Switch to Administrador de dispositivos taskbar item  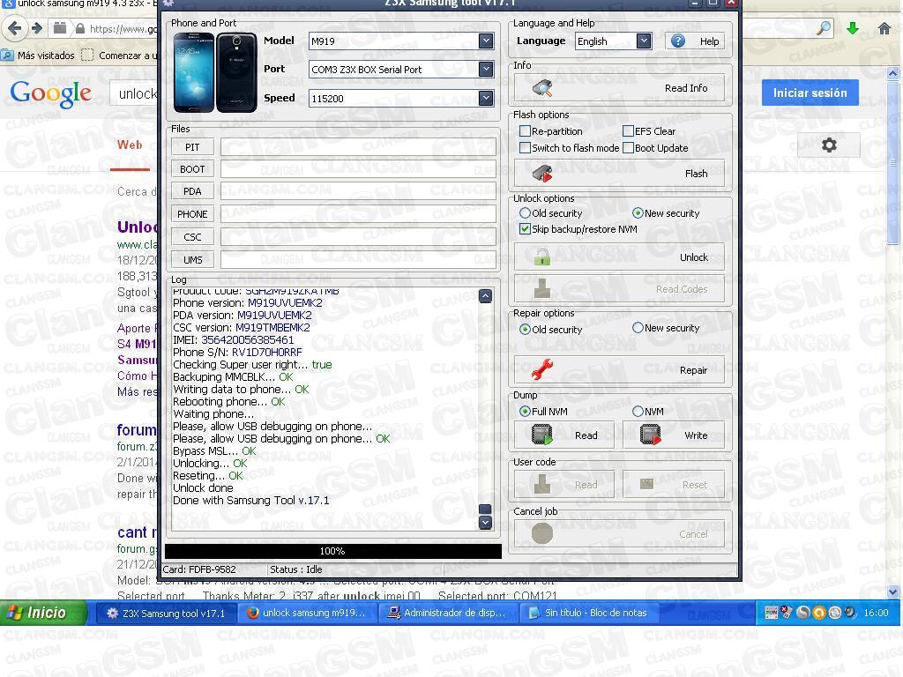tap(448, 614)
